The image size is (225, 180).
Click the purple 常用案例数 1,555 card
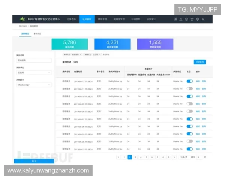point(155,44)
